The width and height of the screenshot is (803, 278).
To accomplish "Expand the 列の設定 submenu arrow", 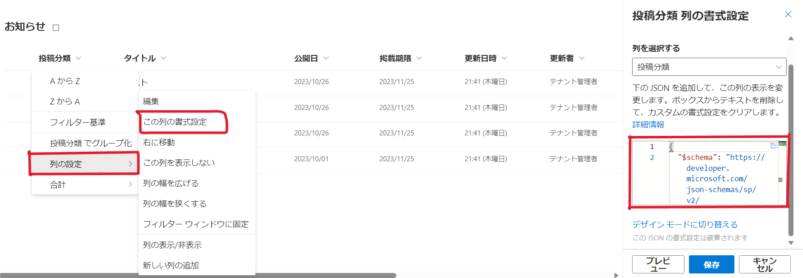I will tap(130, 164).
